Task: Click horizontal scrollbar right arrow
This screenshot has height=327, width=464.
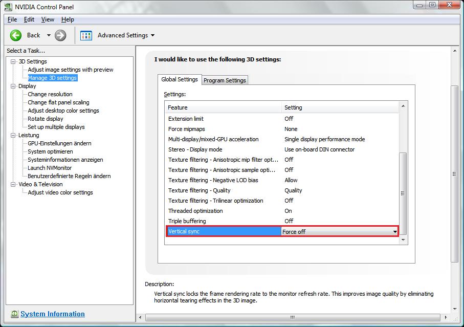Action: 446,317
